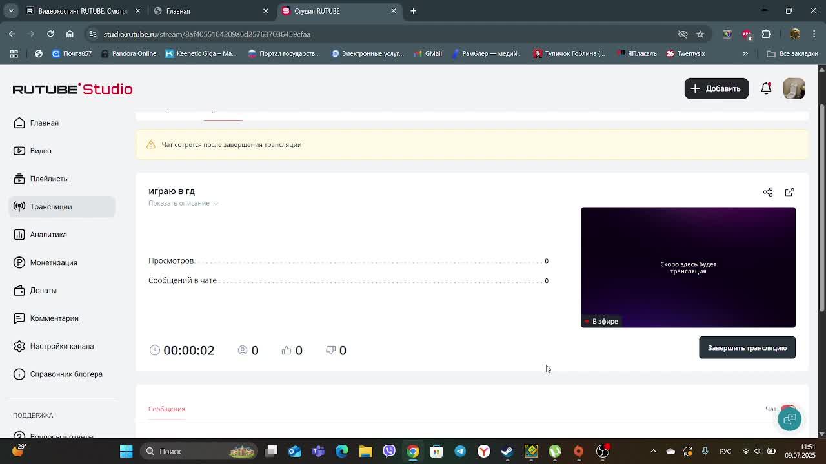Open Все закладки folder

pyautogui.click(x=792, y=53)
